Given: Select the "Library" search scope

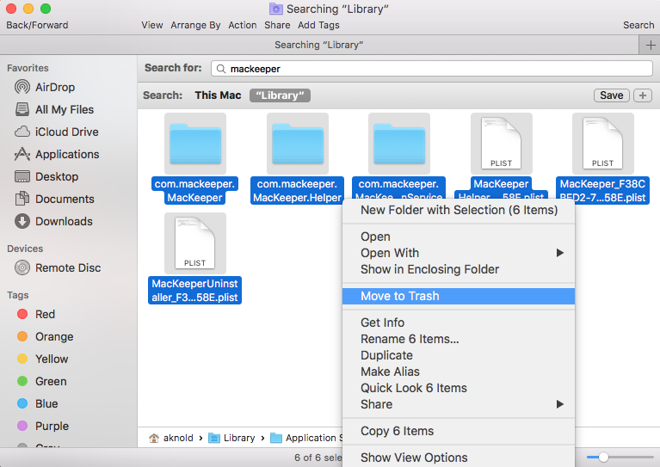Looking at the screenshot, I should (x=280, y=95).
